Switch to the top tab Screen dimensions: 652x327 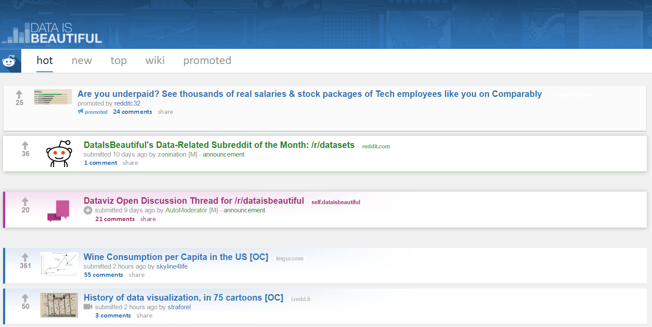click(x=118, y=61)
